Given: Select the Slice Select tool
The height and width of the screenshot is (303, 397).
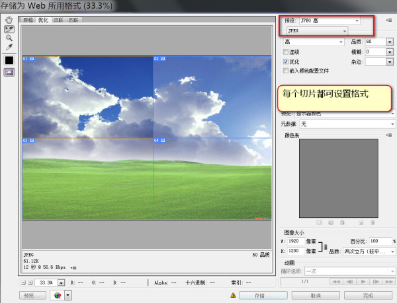Looking at the screenshot, I should click(9, 29).
